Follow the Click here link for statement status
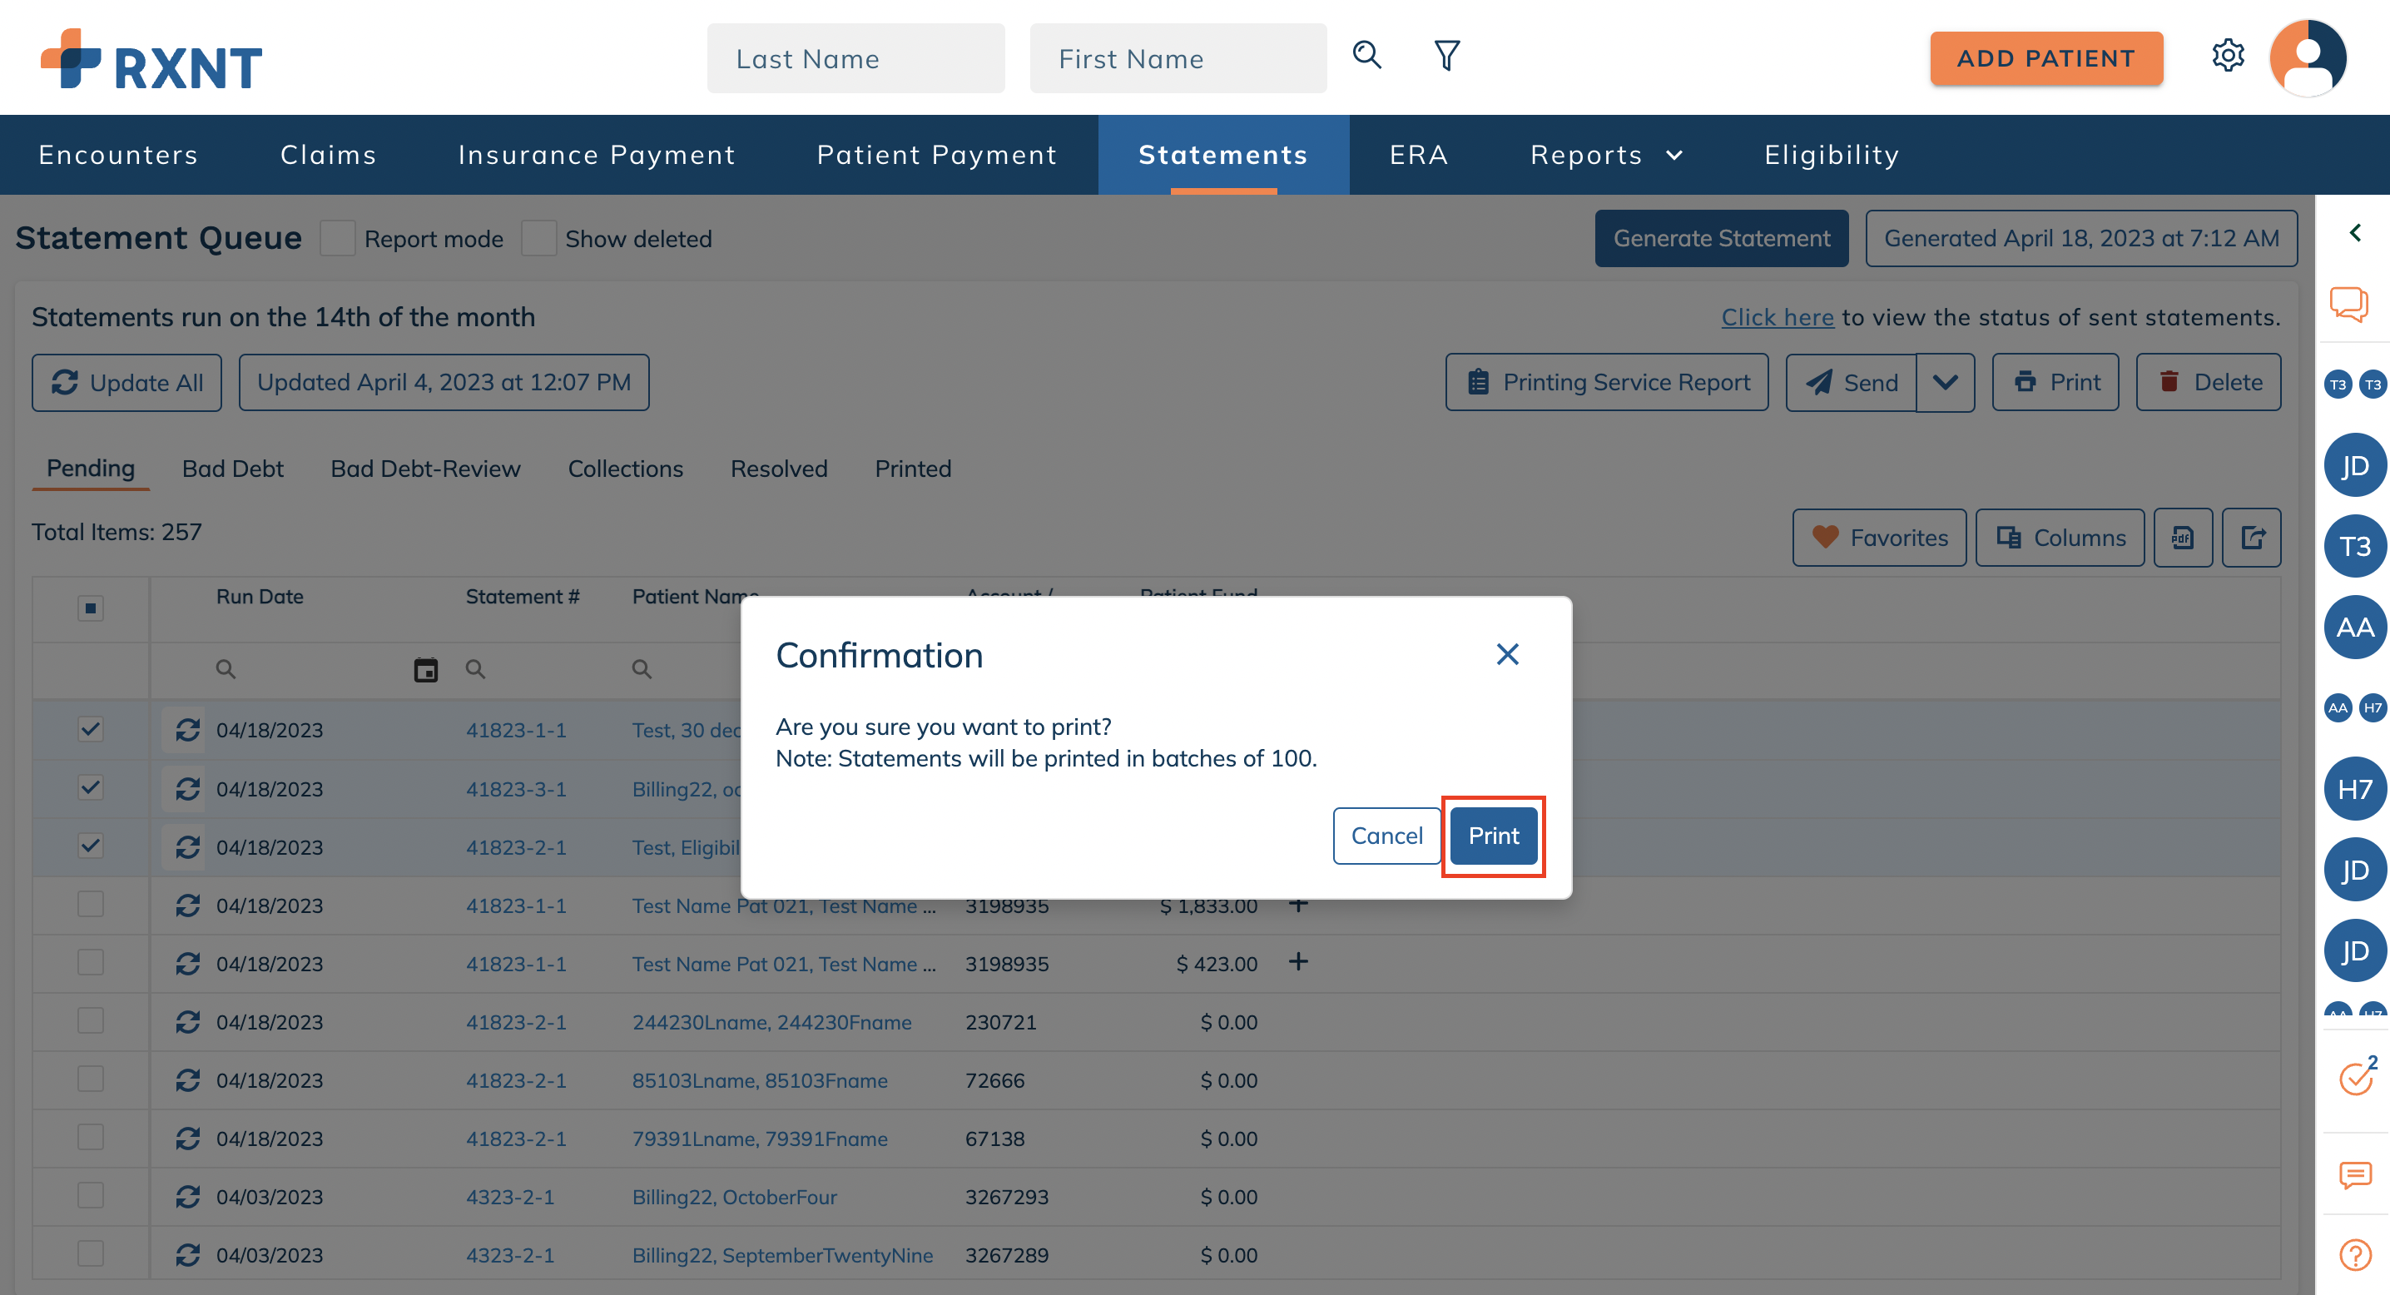The image size is (2390, 1295). (x=1777, y=316)
